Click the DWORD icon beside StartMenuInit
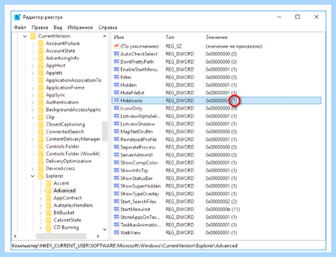This screenshot has height=257, width=336. [116, 209]
